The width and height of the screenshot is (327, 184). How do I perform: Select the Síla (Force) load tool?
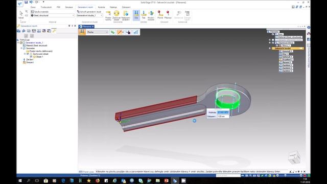136,15
